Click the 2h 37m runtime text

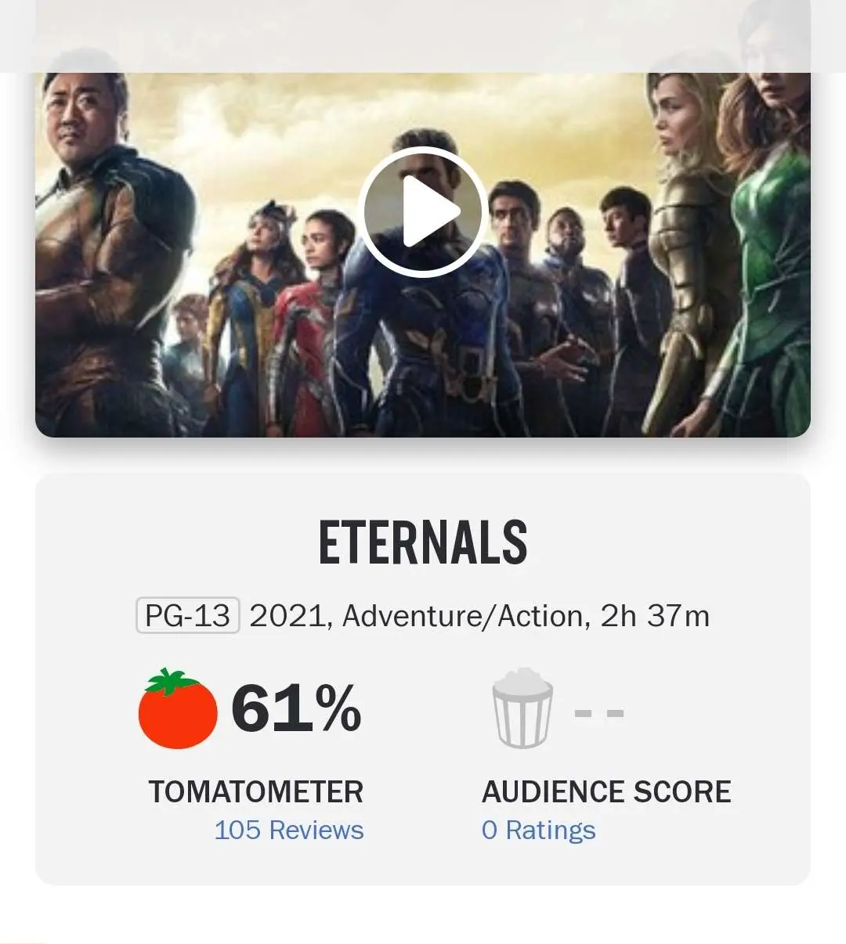tap(655, 616)
